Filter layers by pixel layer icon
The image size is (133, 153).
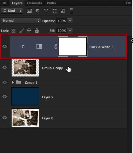[x=29, y=11]
